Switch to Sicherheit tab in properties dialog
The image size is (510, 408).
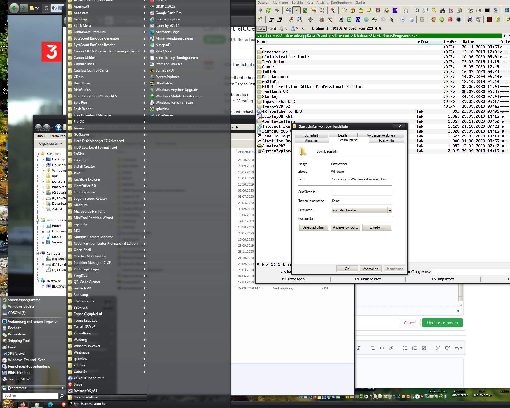[x=311, y=135]
